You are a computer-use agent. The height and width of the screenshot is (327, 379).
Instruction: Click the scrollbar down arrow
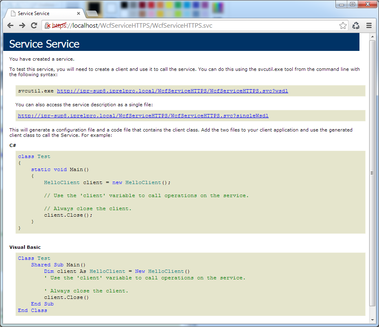point(372,320)
